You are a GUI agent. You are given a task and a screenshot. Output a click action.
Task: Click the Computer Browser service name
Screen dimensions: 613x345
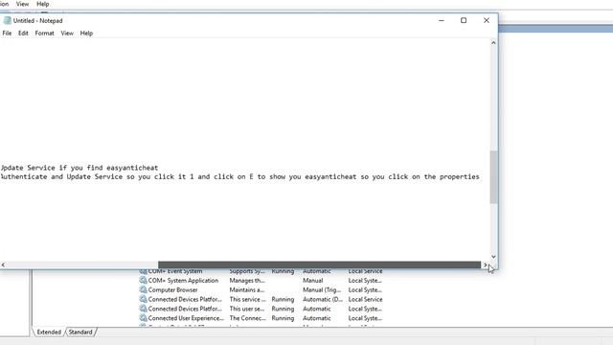(x=172, y=289)
